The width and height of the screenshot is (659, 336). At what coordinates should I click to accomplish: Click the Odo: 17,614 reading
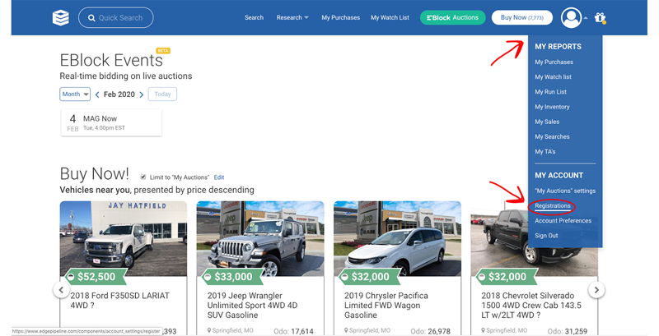click(293, 331)
